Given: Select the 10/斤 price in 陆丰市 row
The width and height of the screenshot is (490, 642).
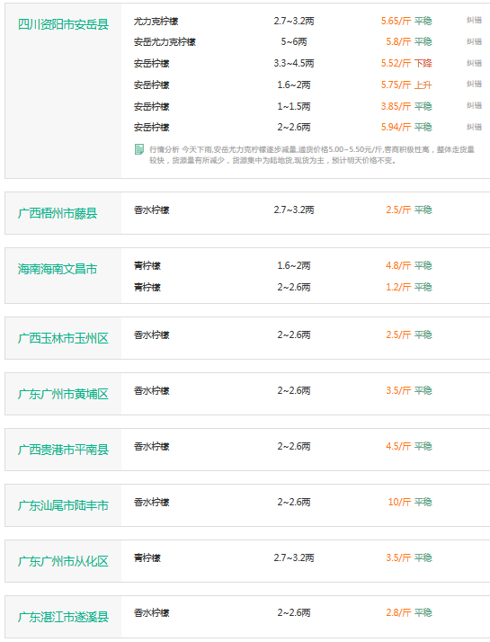Looking at the screenshot, I should pos(399,502).
